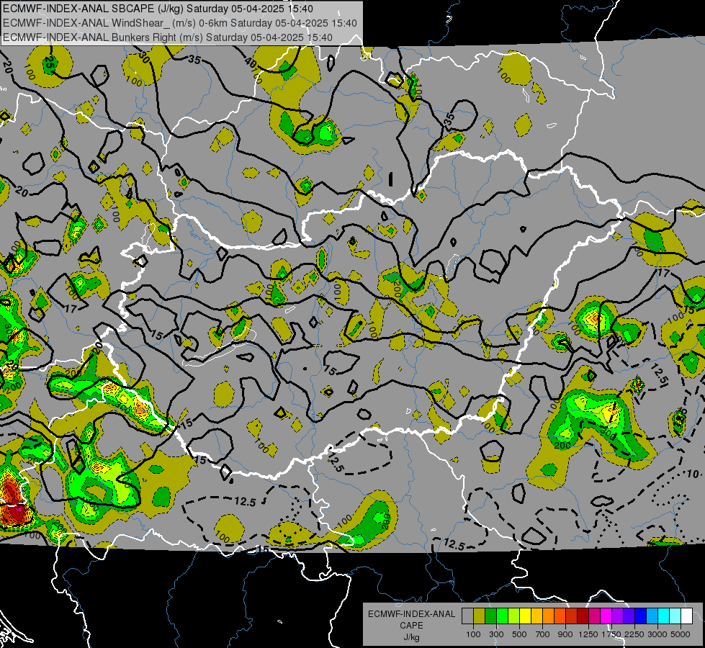Select the lime yellow-green legend swatch
This screenshot has height=648, width=705.
click(513, 616)
